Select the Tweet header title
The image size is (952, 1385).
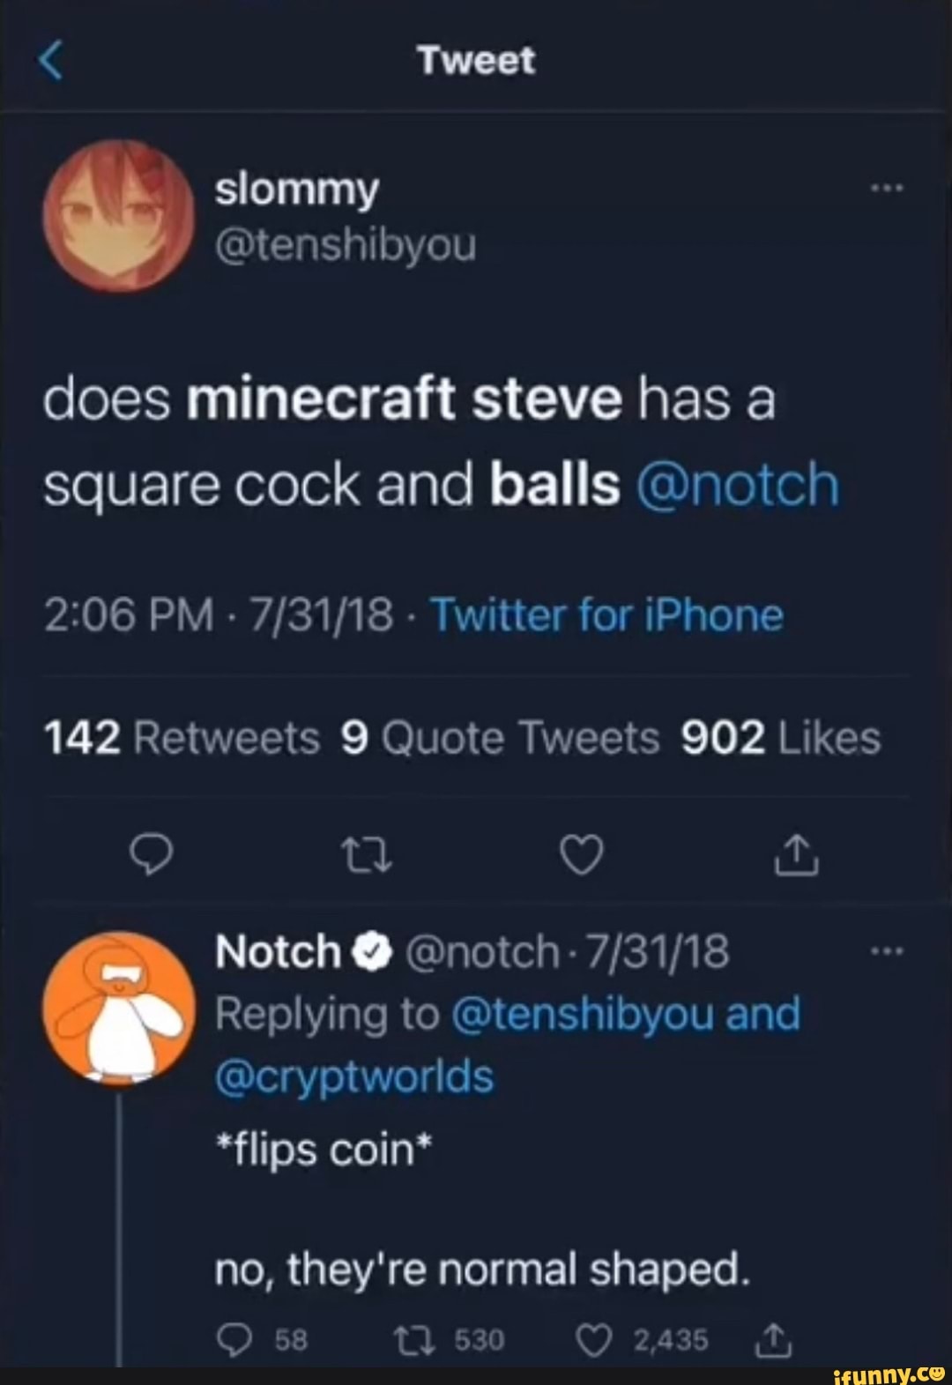click(476, 62)
